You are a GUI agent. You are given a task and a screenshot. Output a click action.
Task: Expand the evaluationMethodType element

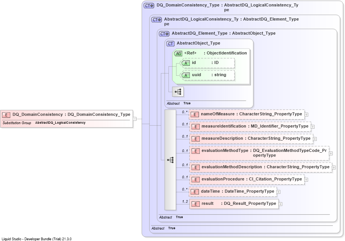coord(331,153)
